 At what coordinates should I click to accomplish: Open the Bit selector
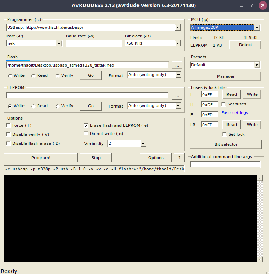pyautogui.click(x=226, y=144)
